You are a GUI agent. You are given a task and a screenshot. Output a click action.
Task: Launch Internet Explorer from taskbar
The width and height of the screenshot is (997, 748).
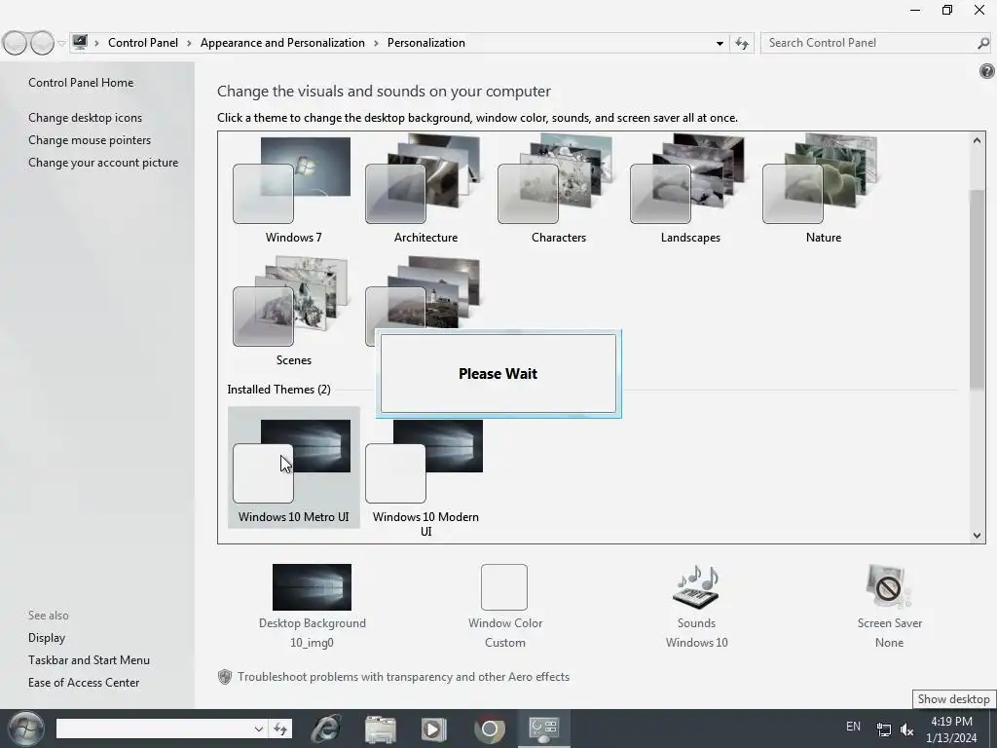click(x=325, y=729)
